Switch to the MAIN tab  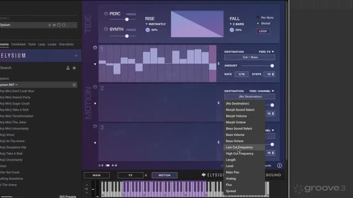coord(97,175)
